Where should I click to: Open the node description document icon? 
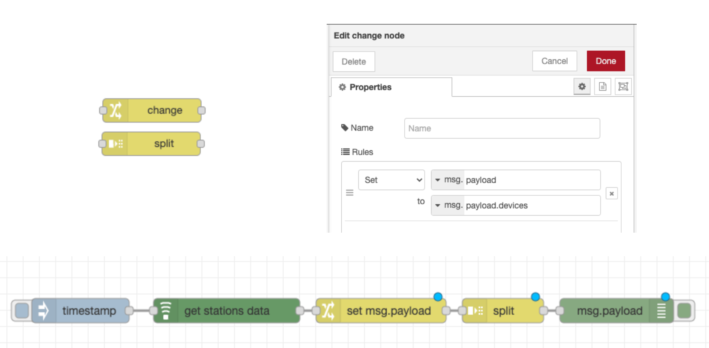(x=603, y=86)
